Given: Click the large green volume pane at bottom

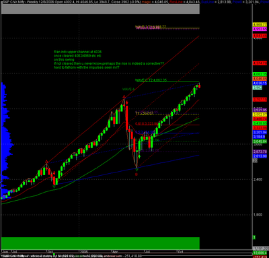Looking at the screenshot, I should click(100, 243).
